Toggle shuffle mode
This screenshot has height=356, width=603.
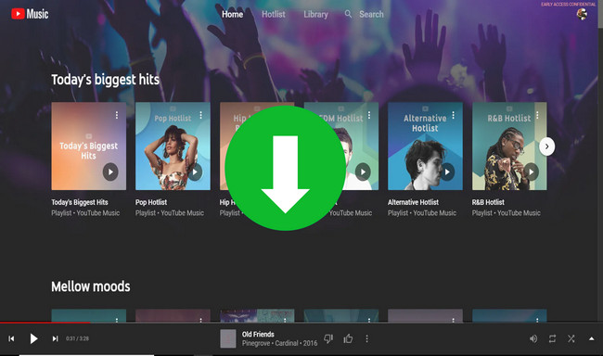point(571,338)
